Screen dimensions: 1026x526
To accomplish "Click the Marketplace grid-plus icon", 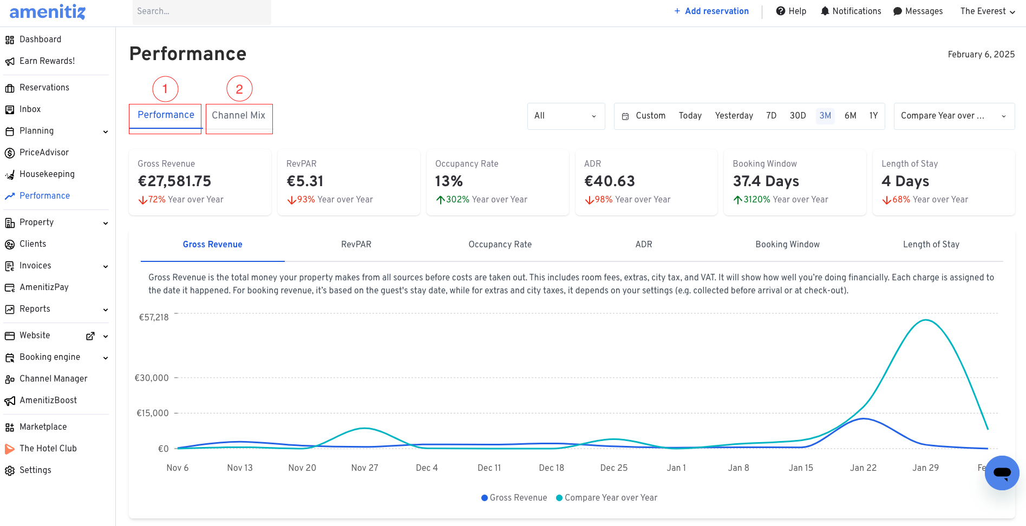I will (10, 427).
